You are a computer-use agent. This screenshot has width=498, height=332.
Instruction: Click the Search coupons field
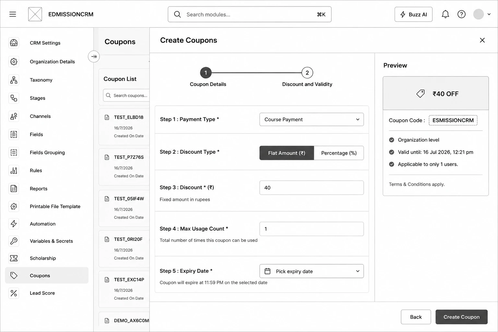tap(126, 95)
